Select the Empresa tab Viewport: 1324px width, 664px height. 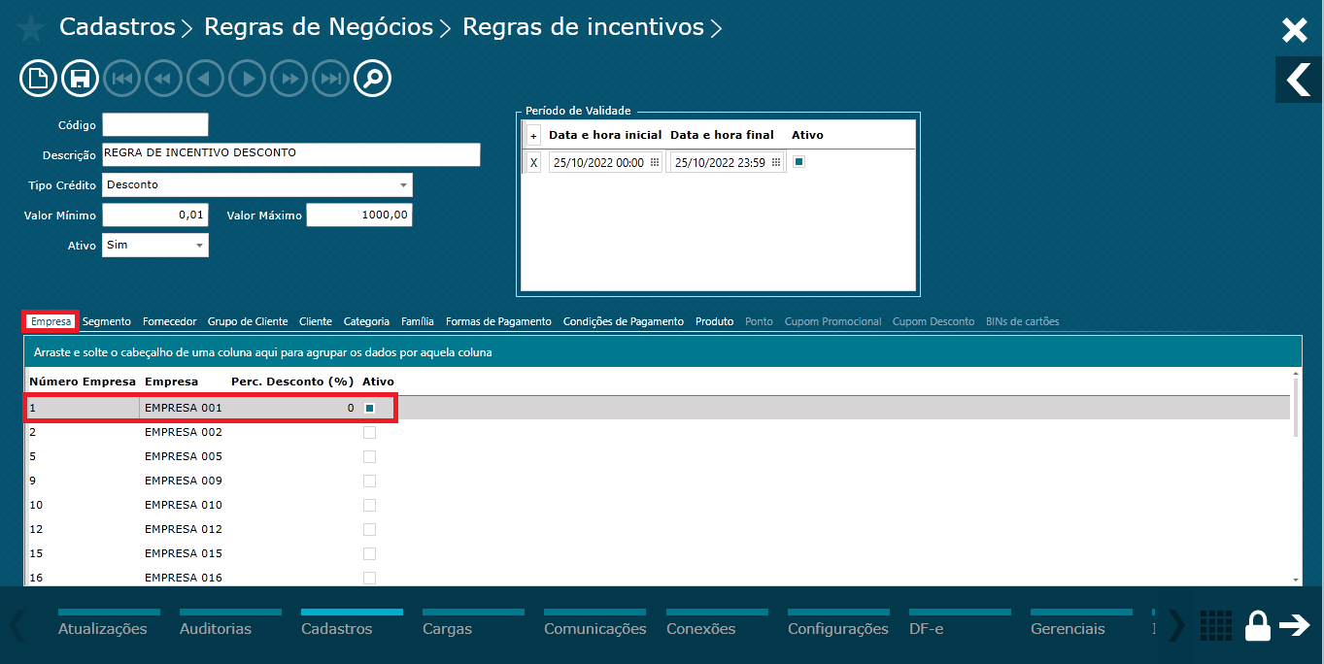point(51,321)
